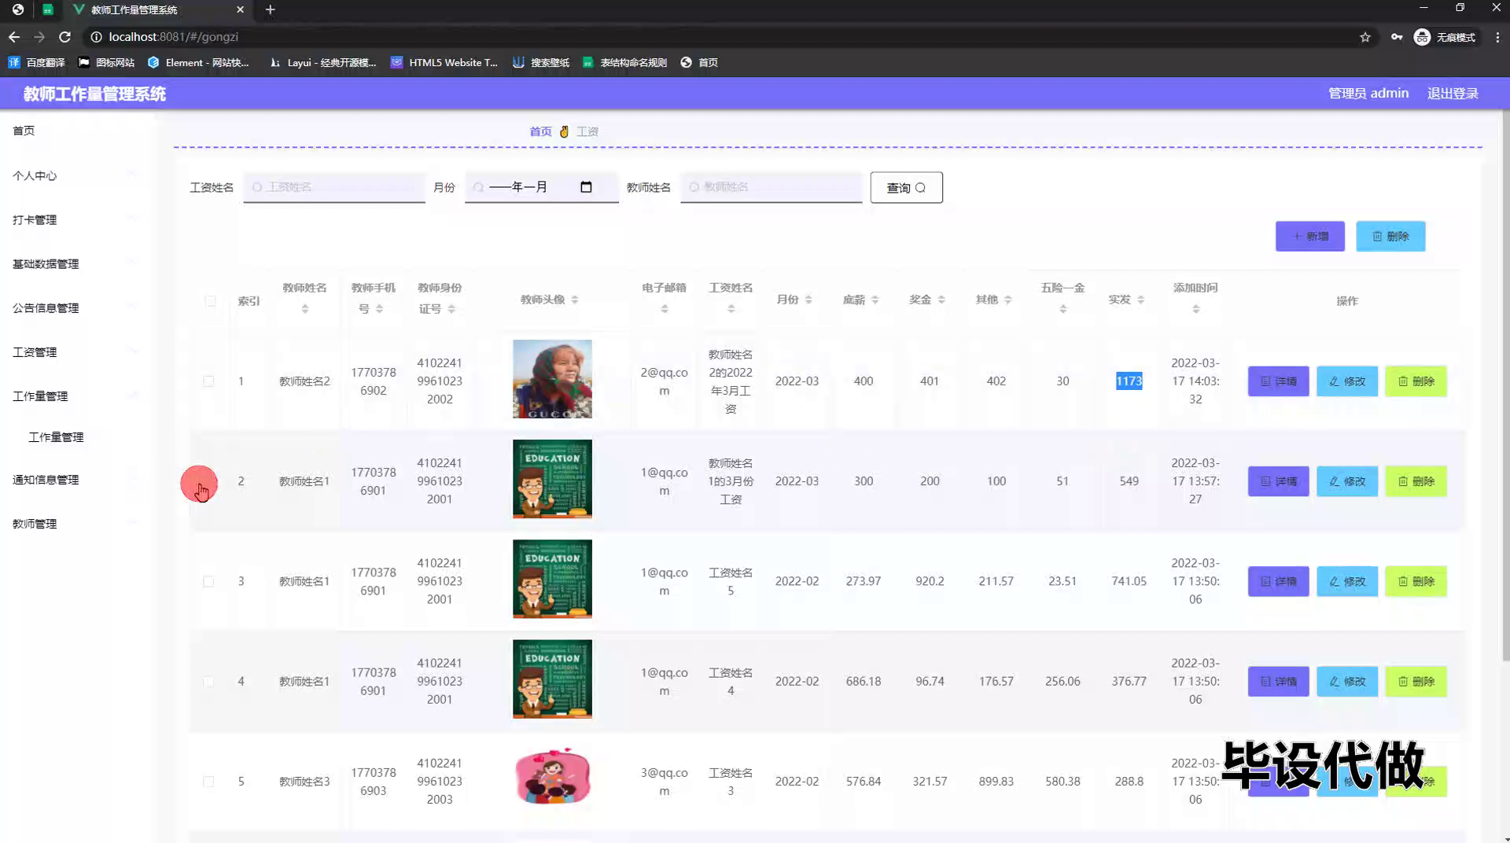Sort by 月份 column arrows

tap(808, 300)
